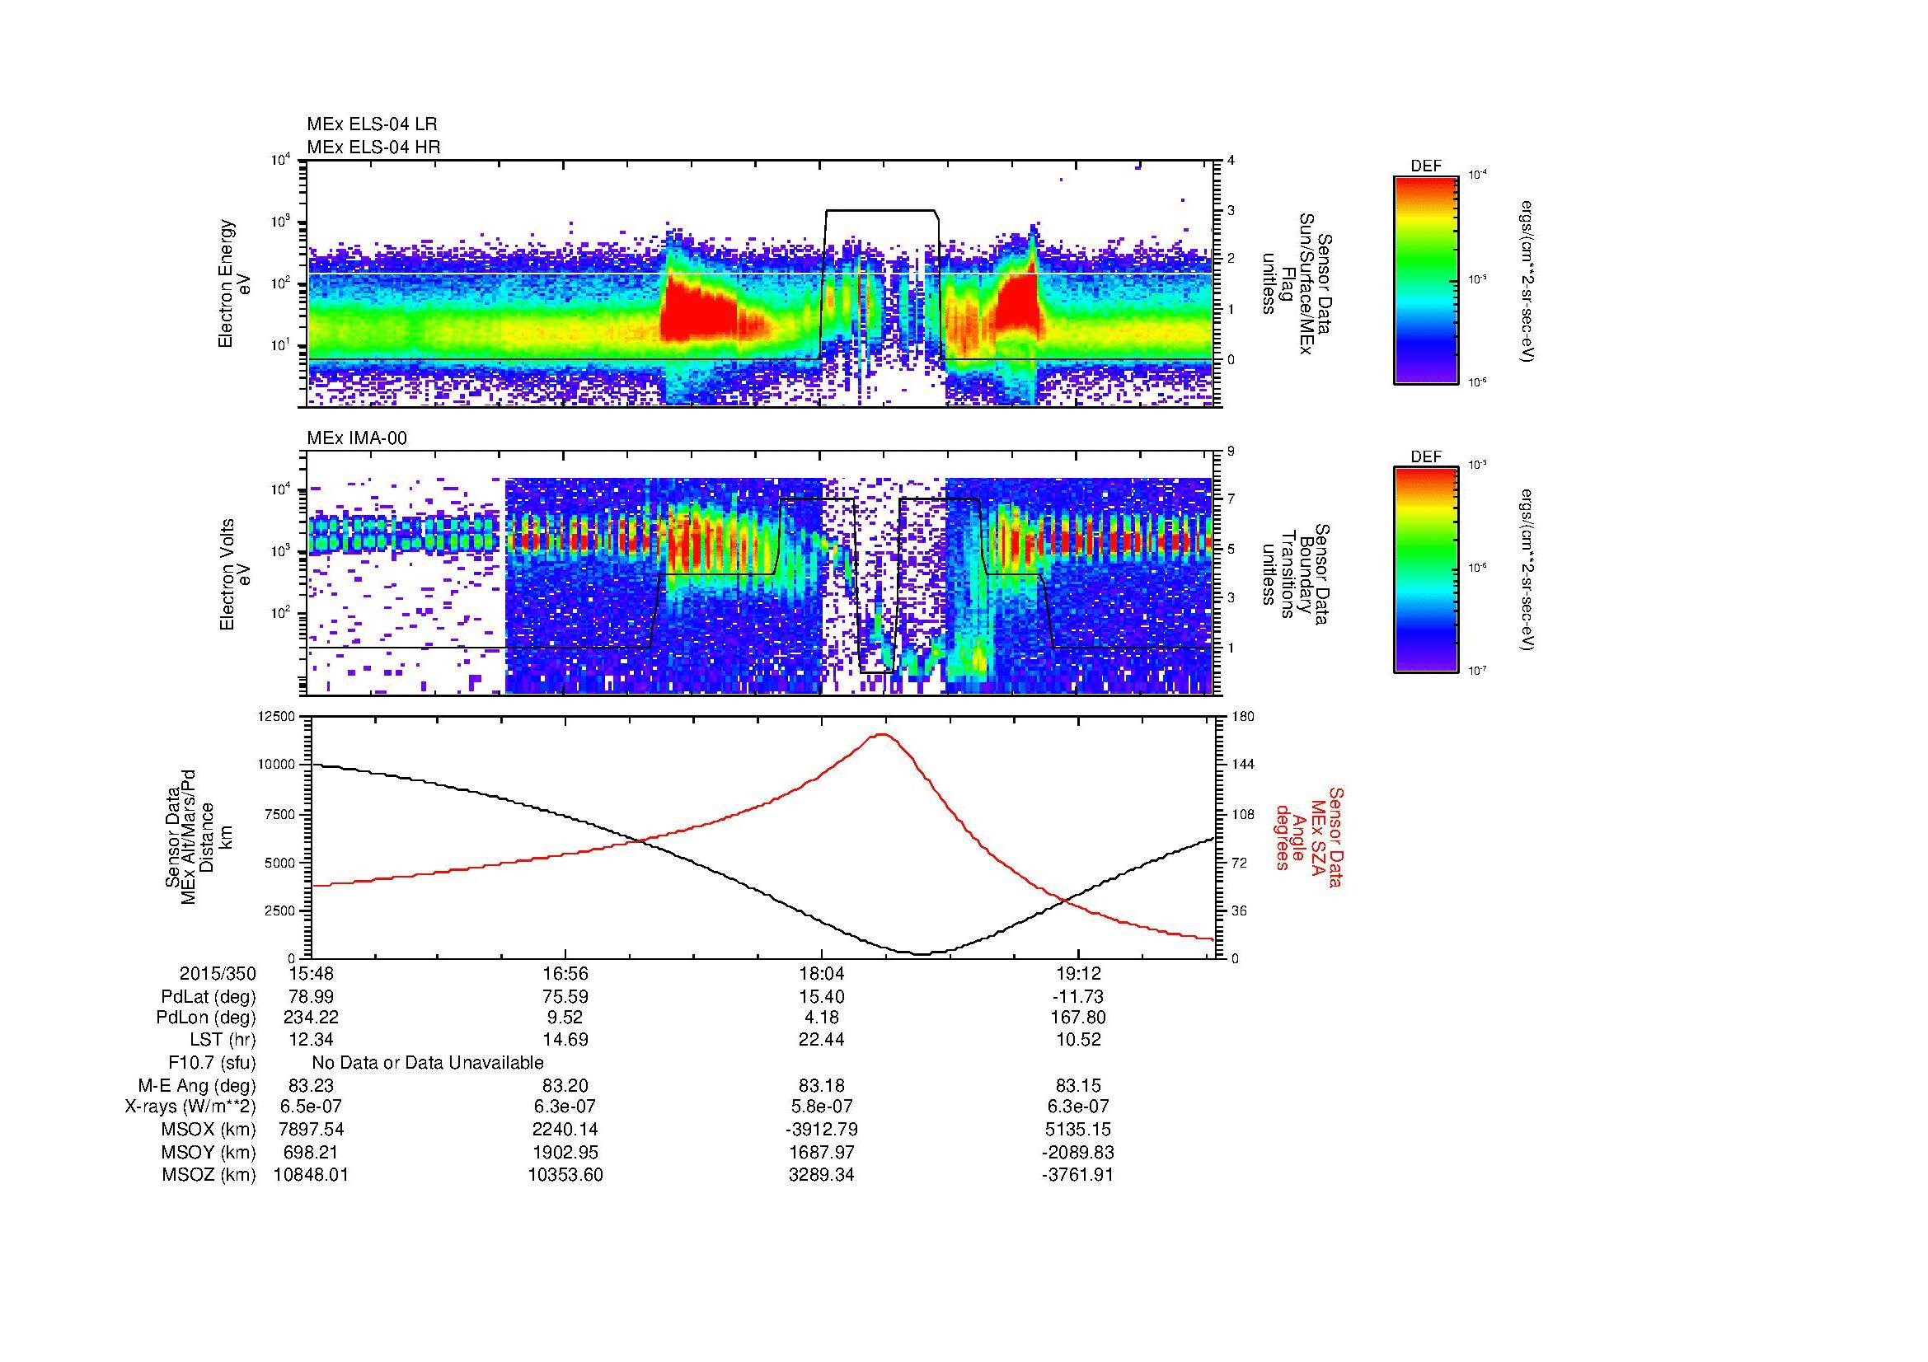Click the 'F10.7 (sfu)' row label
1928x1362 pixels.
pyautogui.click(x=212, y=1063)
